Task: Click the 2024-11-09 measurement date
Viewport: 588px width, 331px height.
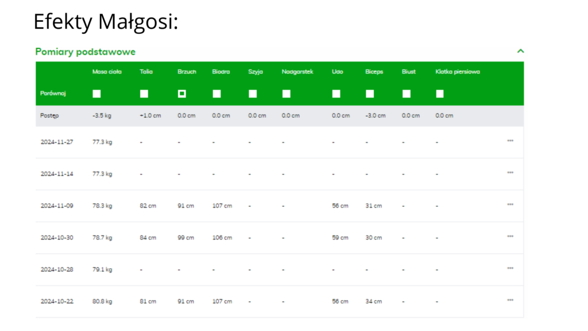Action: [57, 206]
